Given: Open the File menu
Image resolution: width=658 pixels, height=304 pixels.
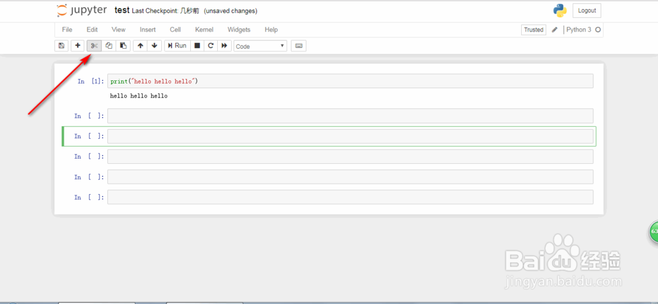Looking at the screenshot, I should 67,30.
